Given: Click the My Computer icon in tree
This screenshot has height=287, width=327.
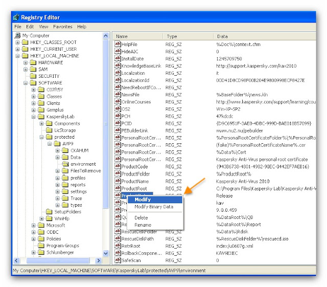Looking at the screenshot, I should pos(17,35).
